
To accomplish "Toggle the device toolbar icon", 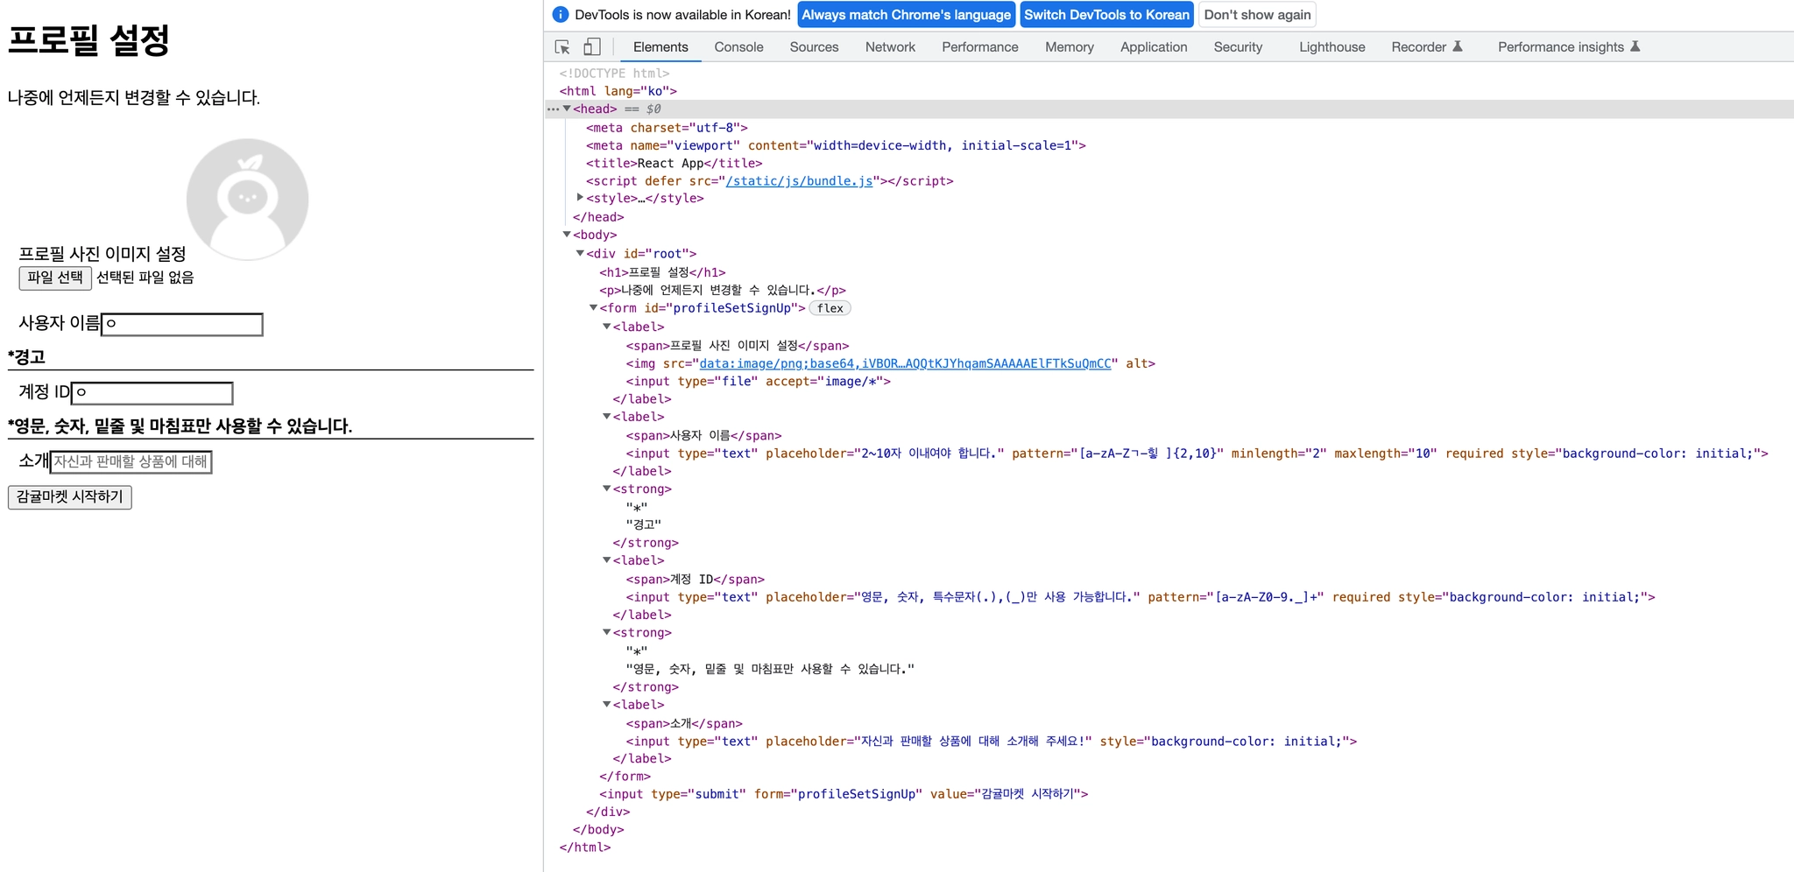I will coord(592,47).
